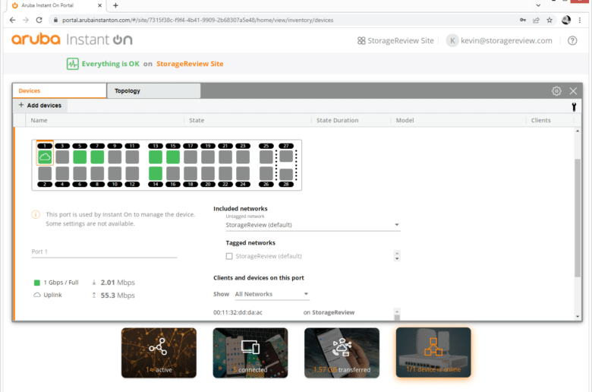The height and width of the screenshot is (392, 592).
Task: Select switch port 3
Action: click(x=62, y=156)
